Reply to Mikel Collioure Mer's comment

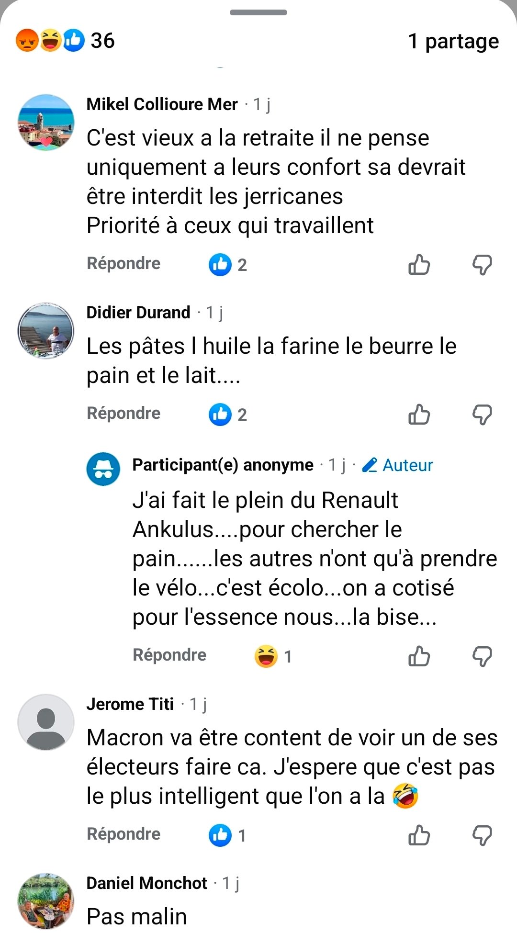coord(124,263)
